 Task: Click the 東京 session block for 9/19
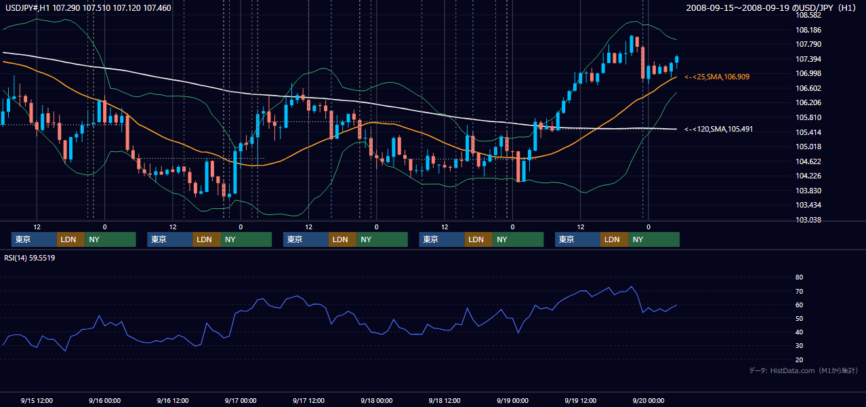[x=577, y=239]
